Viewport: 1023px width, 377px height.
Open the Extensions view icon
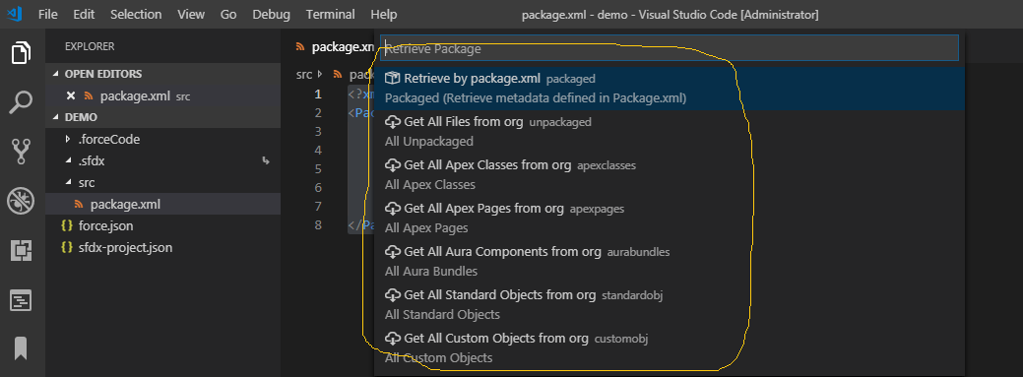click(22, 250)
